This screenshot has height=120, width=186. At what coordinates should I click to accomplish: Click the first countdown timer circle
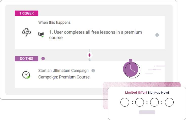pos(125,102)
